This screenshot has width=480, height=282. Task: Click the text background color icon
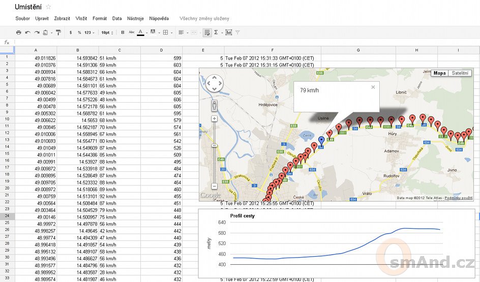pyautogui.click(x=153, y=32)
